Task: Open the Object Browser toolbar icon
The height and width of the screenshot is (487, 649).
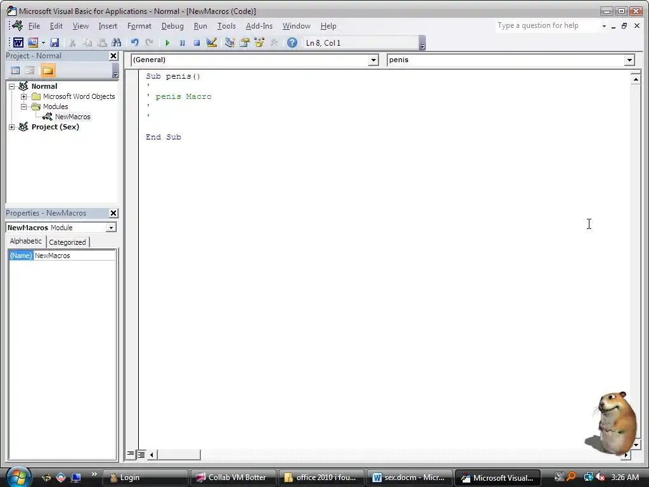Action: (259, 42)
